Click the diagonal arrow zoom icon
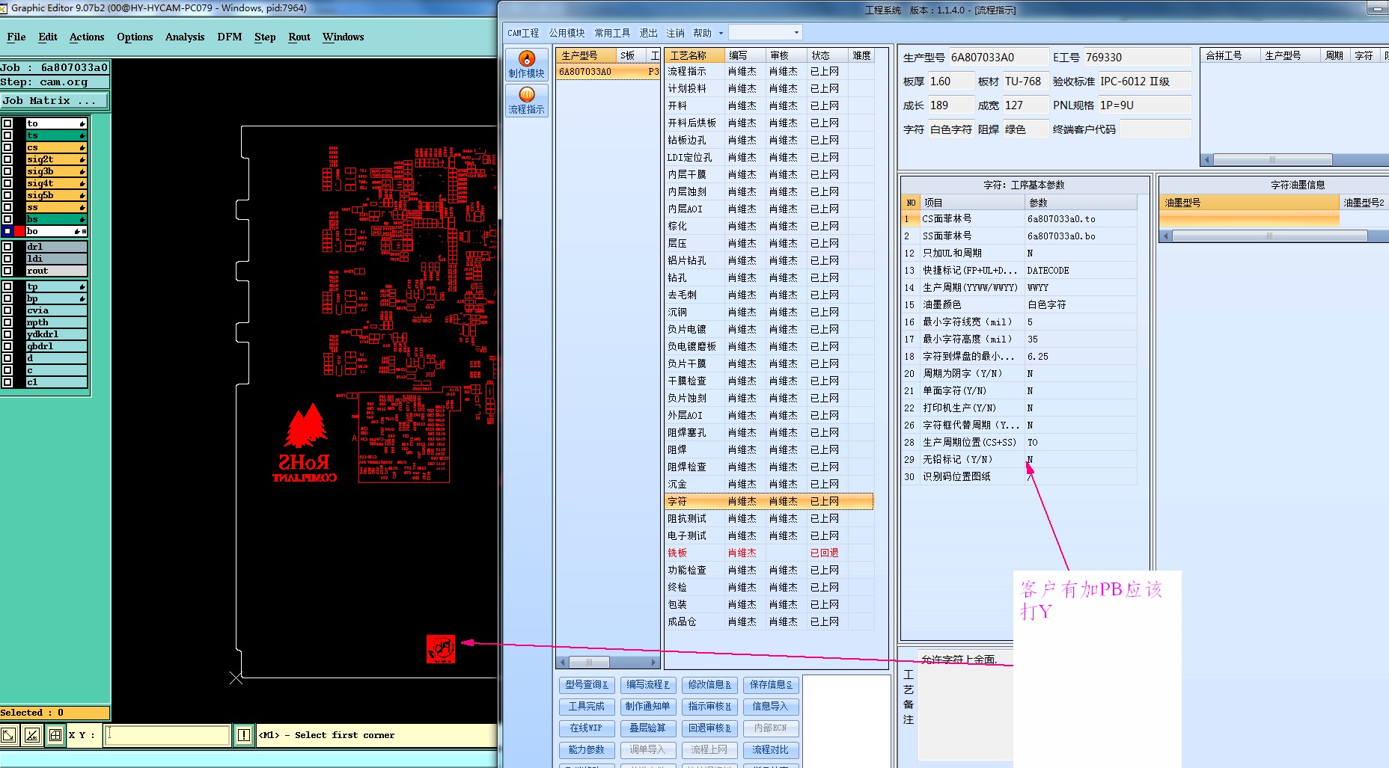 (9, 735)
